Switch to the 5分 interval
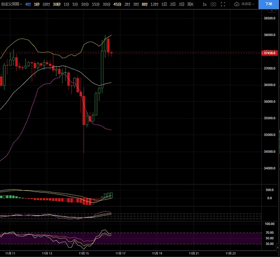280x257 pixels. coord(75,4)
